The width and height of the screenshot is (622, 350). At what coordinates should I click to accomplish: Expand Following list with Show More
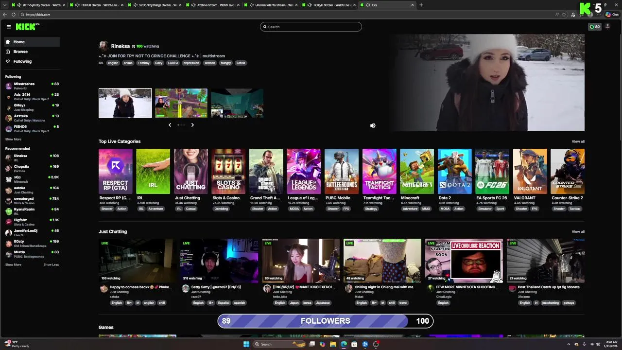(x=13, y=139)
